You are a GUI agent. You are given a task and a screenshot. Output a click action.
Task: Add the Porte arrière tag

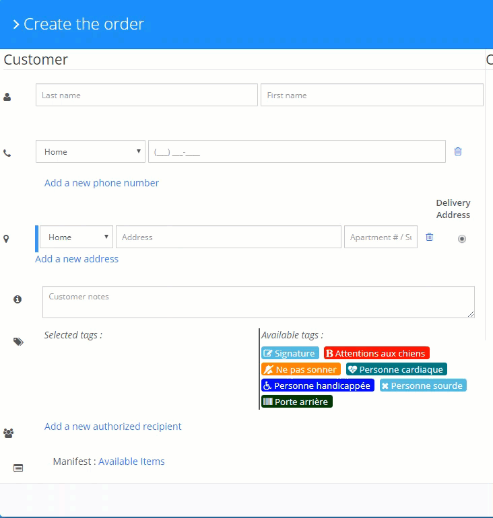coord(296,402)
